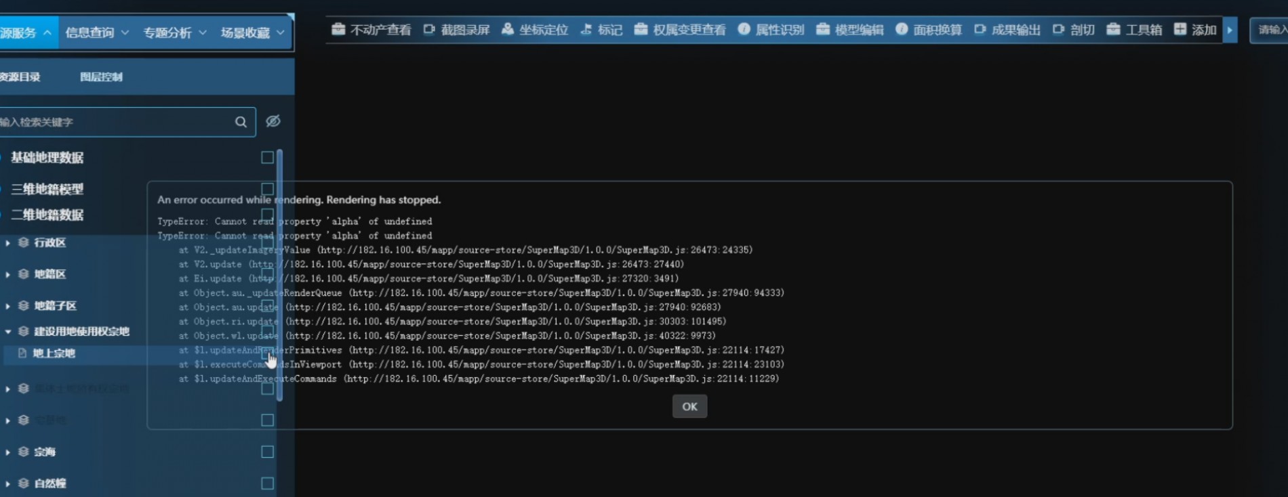The width and height of the screenshot is (1288, 497).
Task: Expand the 行政区 tree node
Action: (x=7, y=242)
